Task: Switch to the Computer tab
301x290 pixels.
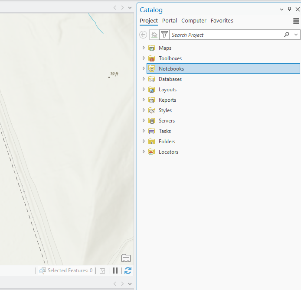Action: click(194, 20)
